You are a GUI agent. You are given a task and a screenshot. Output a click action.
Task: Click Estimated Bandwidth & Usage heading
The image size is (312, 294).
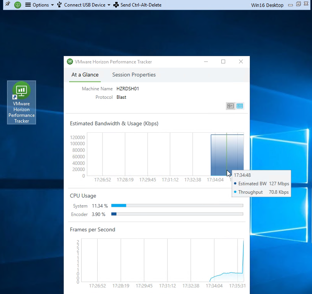[x=114, y=124]
